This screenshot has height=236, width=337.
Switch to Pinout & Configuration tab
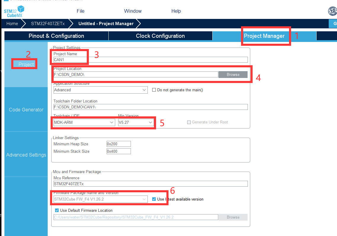[x=56, y=36]
